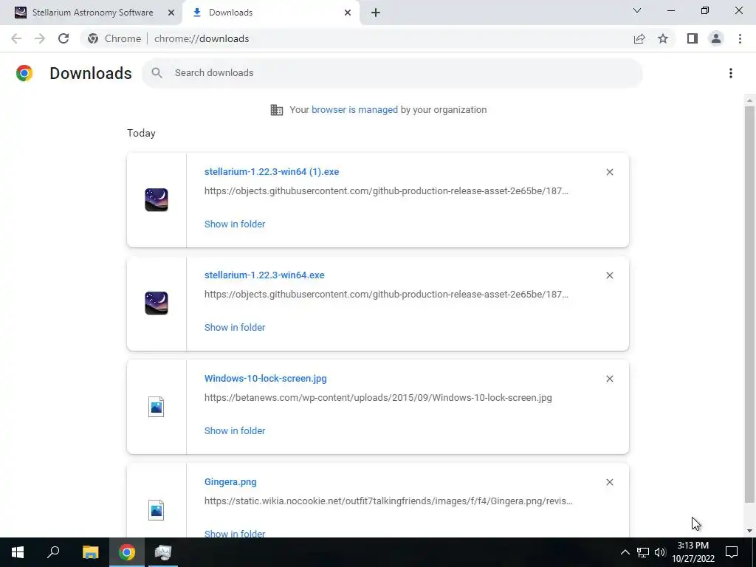Open stellarium-1.22.3-win64.exe file link
Screen dimensions: 756x567
point(264,275)
